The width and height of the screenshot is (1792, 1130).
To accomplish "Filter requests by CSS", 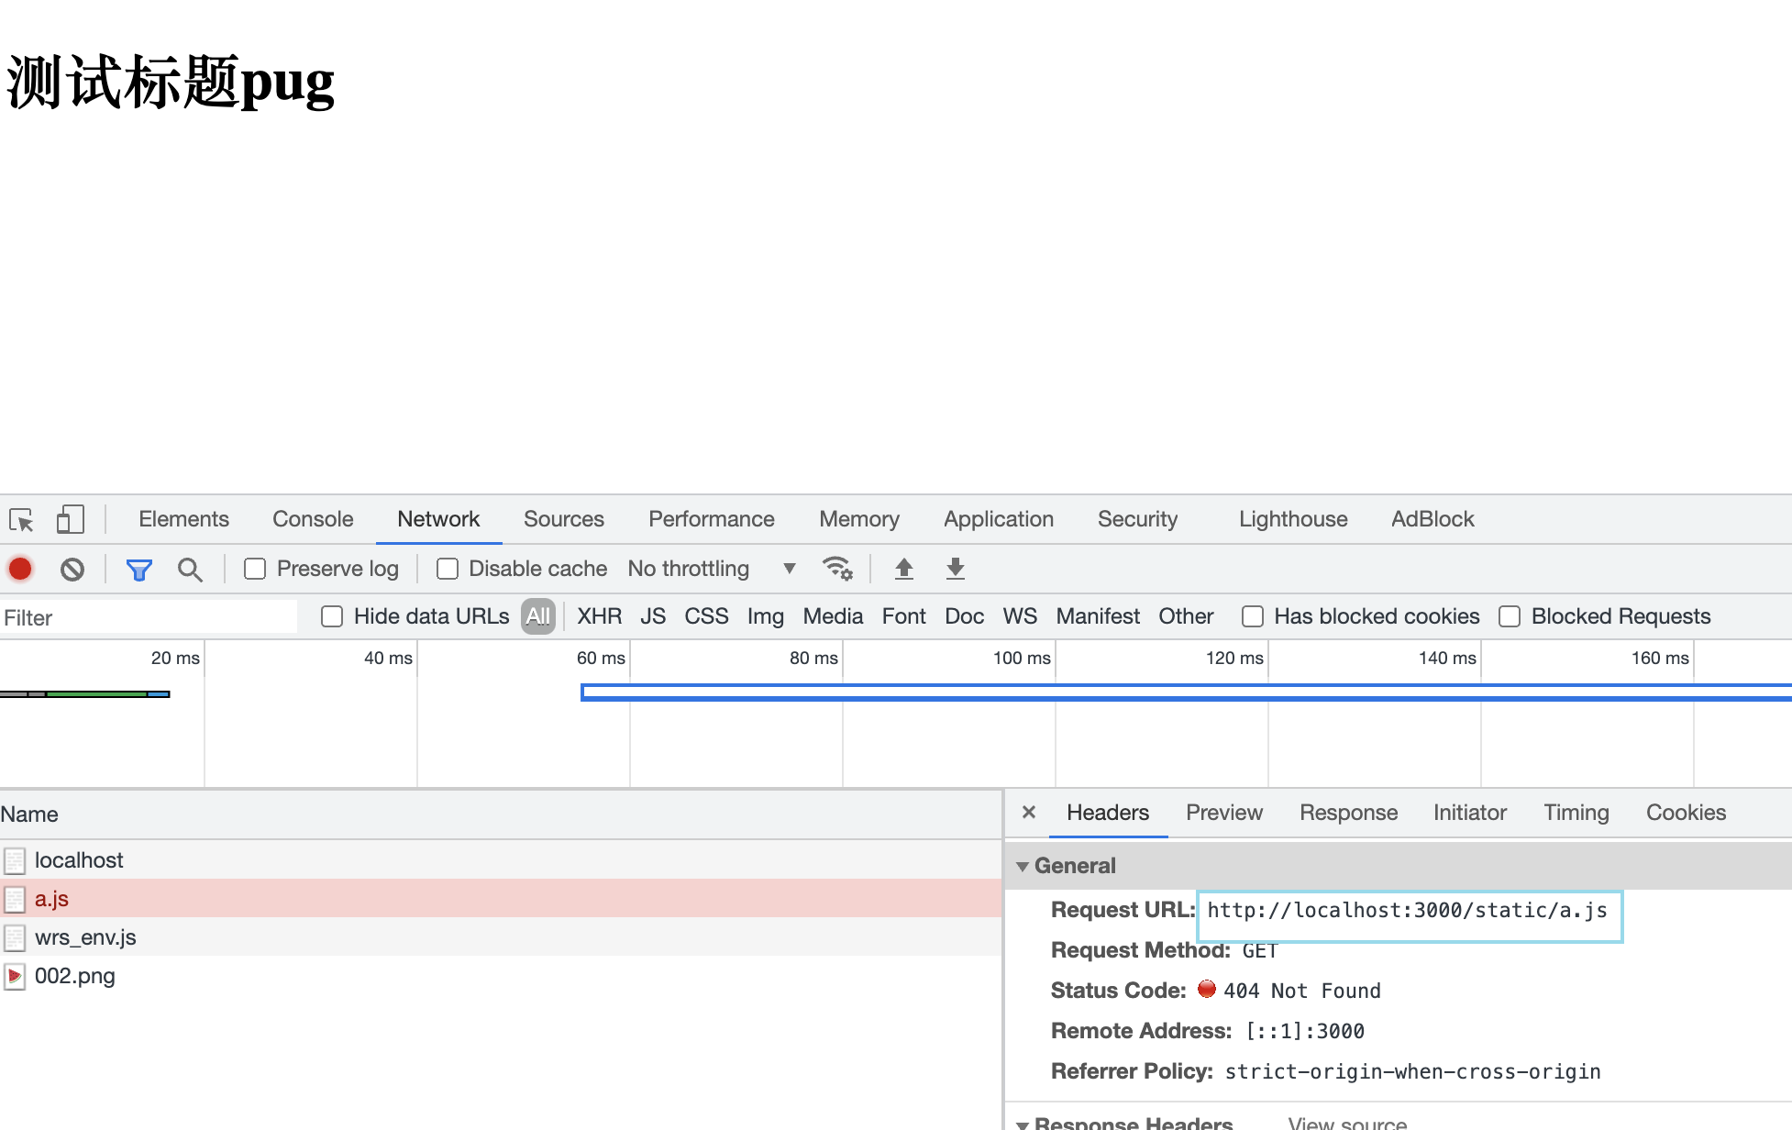I will click(x=706, y=616).
